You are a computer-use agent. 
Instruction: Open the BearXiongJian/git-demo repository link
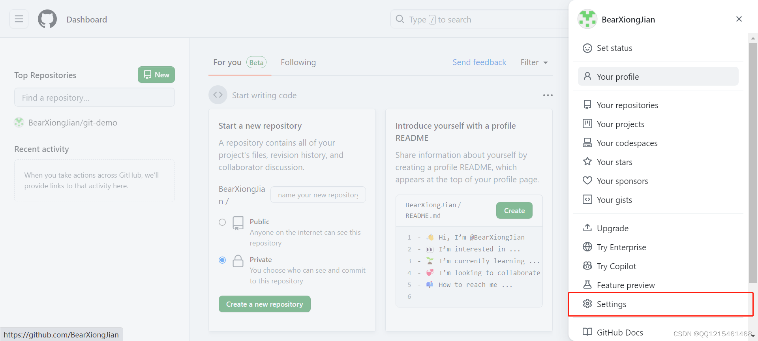73,122
